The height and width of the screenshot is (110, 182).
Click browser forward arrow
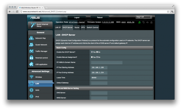point(13,12)
